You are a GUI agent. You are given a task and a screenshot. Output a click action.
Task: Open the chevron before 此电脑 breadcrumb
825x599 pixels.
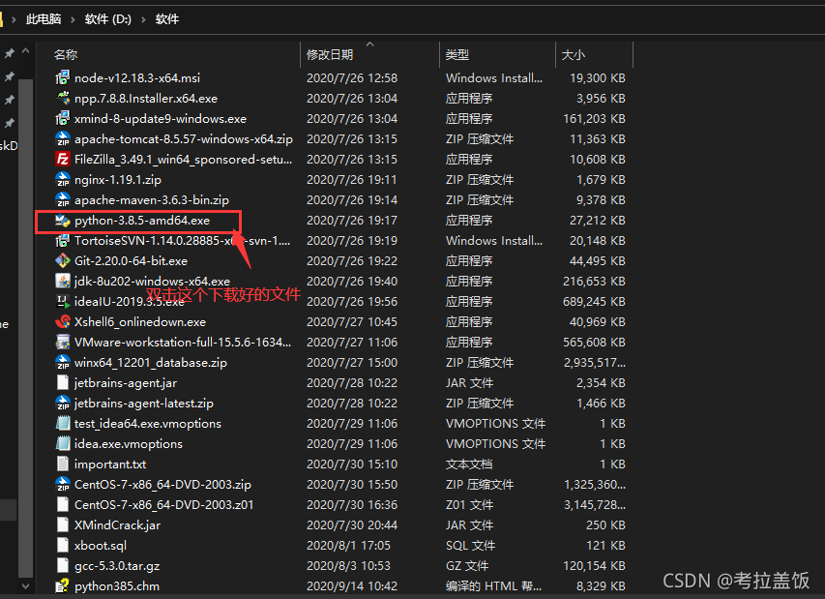[15, 20]
